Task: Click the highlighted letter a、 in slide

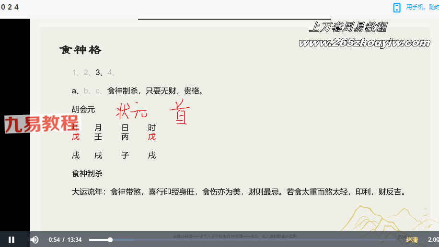Action: pyautogui.click(x=75, y=90)
